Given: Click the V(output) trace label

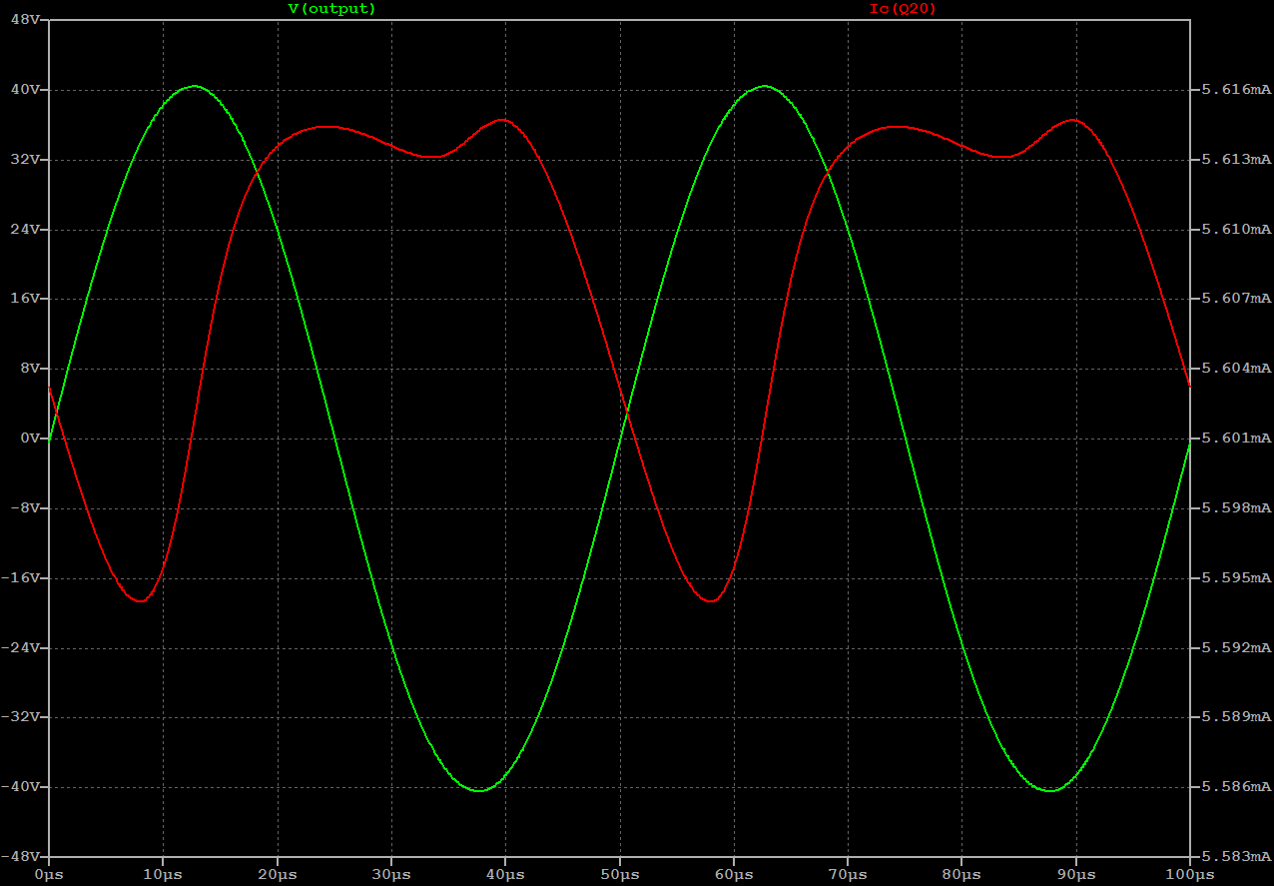Looking at the screenshot, I should point(331,8).
